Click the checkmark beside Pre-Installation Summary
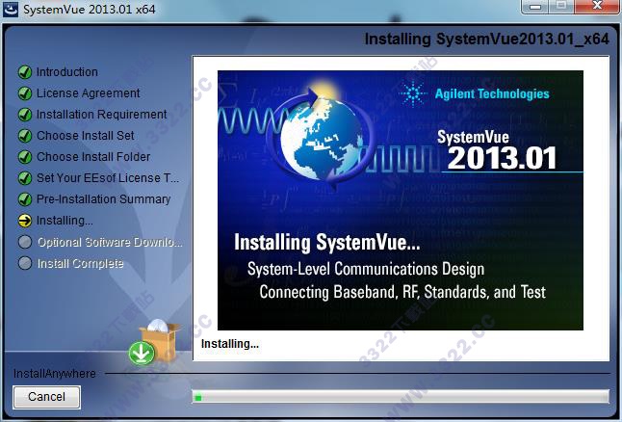The width and height of the screenshot is (622, 422). click(25, 198)
